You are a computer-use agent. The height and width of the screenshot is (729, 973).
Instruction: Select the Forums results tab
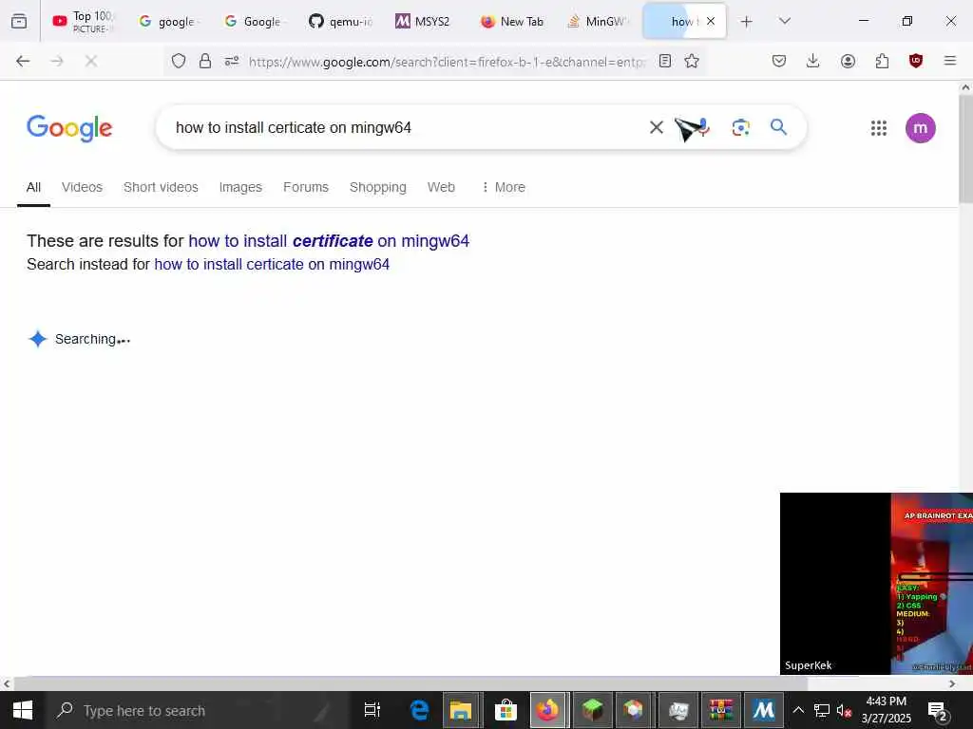[x=306, y=187]
